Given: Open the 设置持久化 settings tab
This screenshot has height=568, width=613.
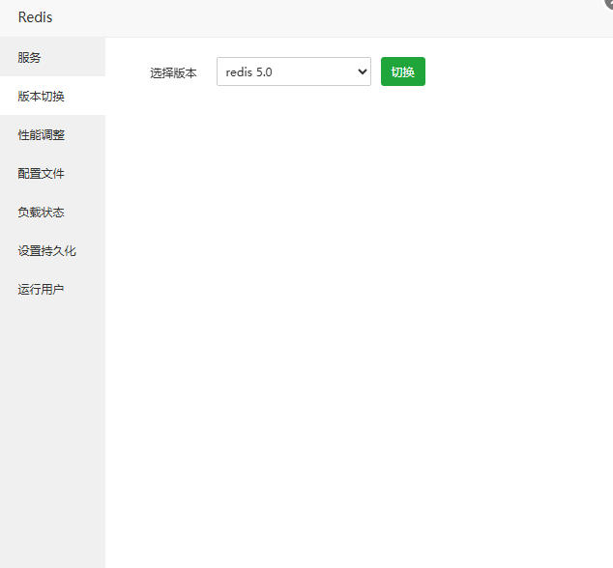Looking at the screenshot, I should click(52, 250).
